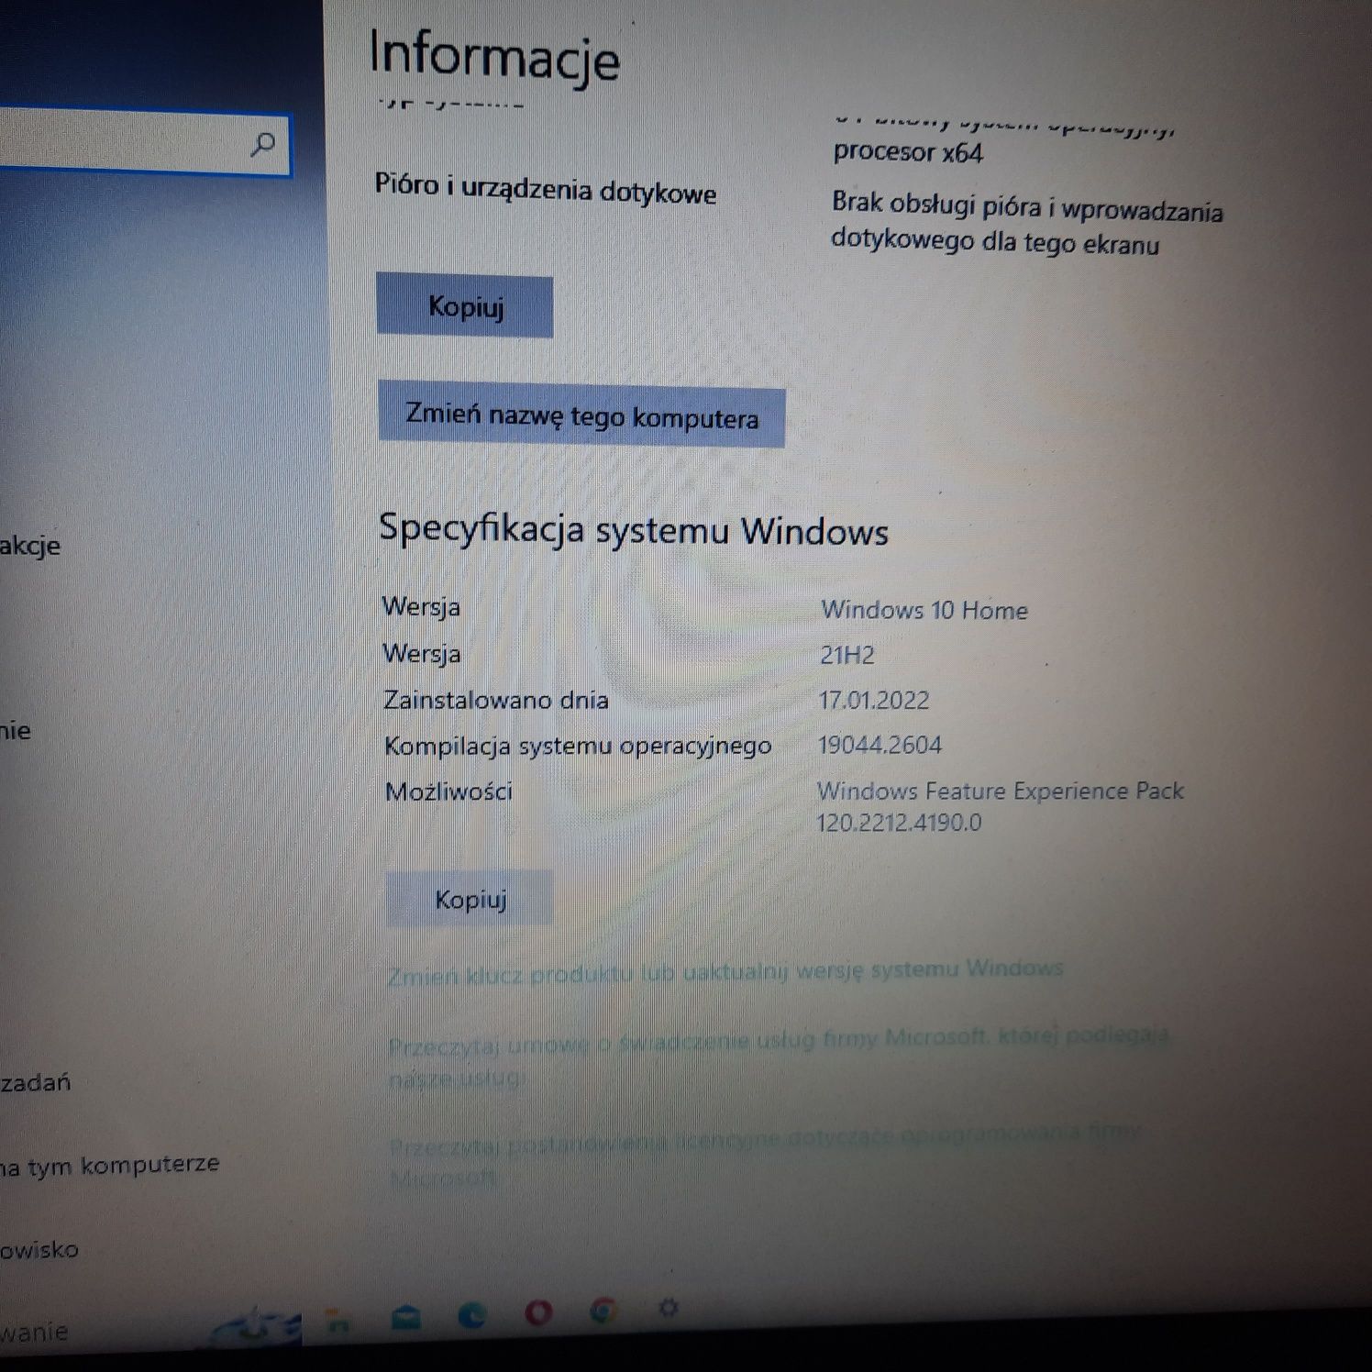The height and width of the screenshot is (1372, 1372).
Task: Select the sidebar item ending in 'akcje'
Action: point(30,546)
